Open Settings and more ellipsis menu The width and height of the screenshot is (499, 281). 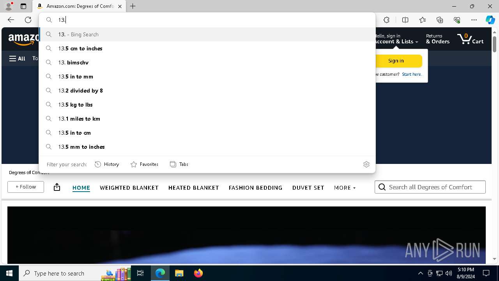click(474, 20)
